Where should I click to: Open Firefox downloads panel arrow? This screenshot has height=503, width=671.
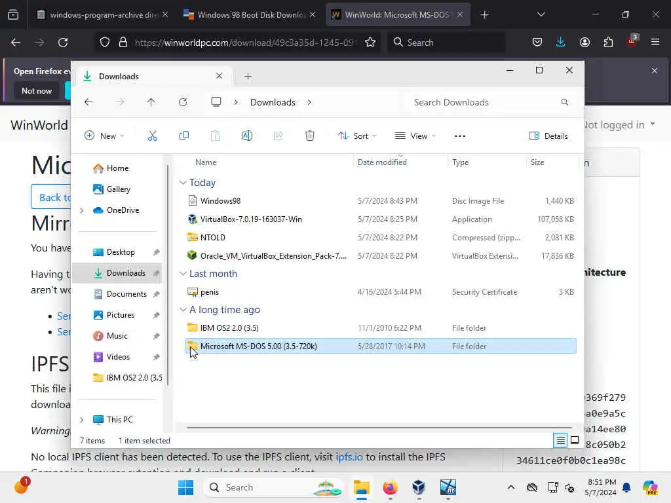pos(561,42)
